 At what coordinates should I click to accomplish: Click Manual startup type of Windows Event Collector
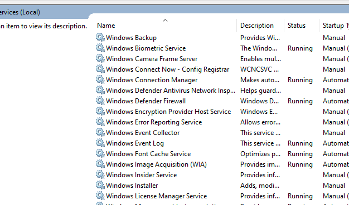click(x=334, y=133)
